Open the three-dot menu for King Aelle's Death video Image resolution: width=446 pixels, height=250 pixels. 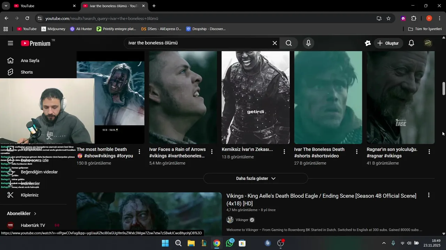click(x=429, y=195)
